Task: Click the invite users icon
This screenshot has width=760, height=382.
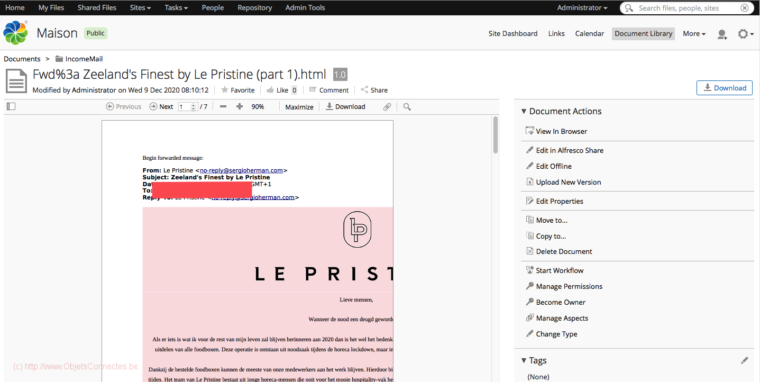Action: pos(722,34)
